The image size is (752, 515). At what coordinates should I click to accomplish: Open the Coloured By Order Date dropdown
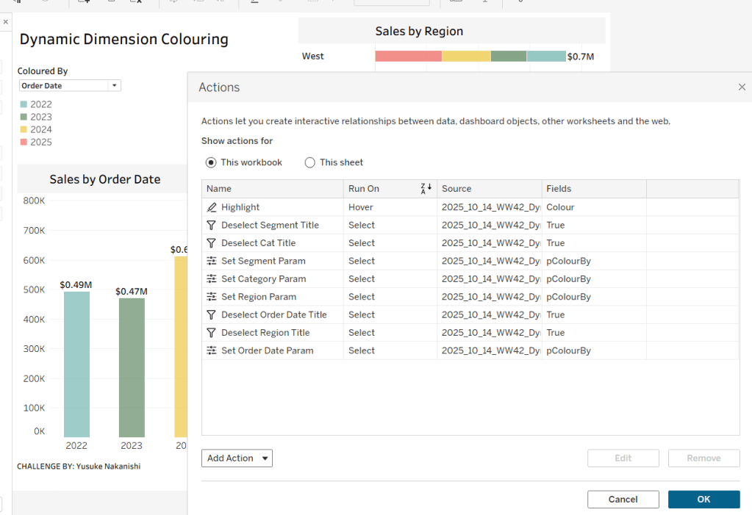(113, 86)
